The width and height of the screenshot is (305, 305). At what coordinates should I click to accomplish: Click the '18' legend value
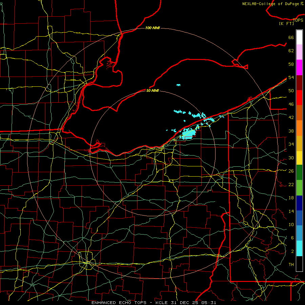coord(291,198)
